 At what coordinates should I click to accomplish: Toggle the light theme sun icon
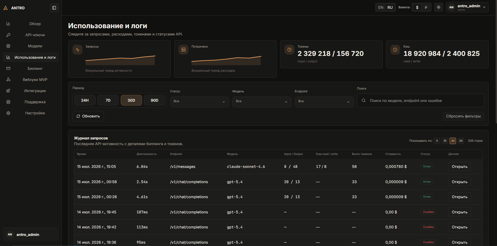click(x=438, y=7)
